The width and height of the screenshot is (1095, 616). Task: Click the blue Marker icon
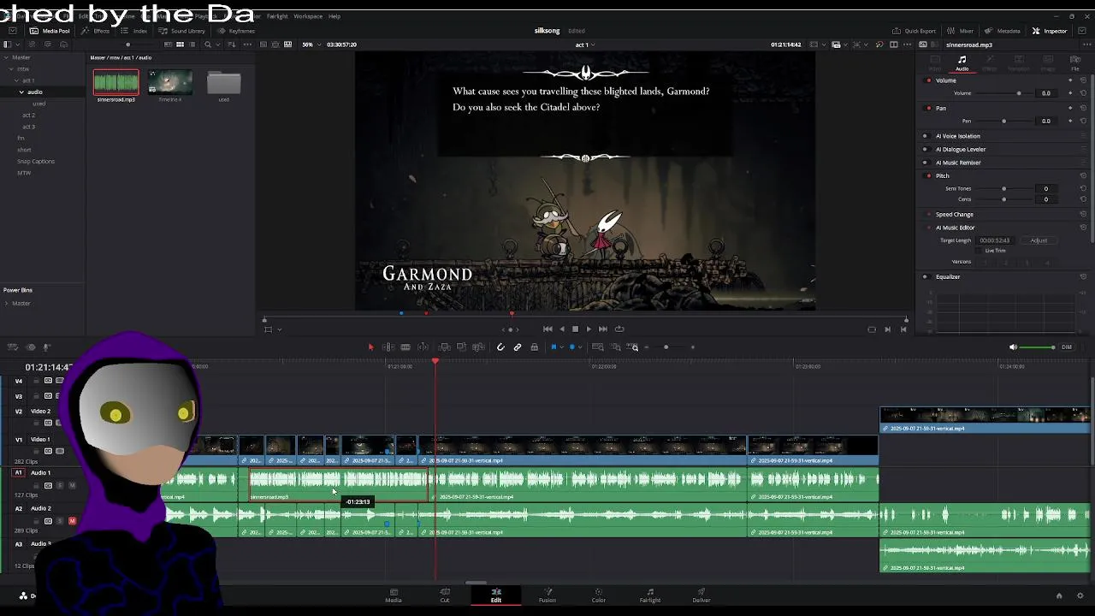[x=572, y=347]
